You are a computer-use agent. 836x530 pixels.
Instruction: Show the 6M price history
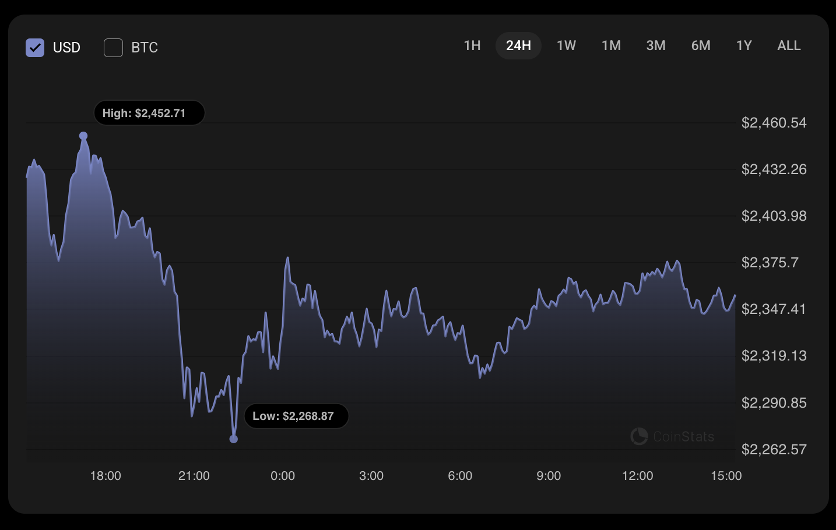(x=701, y=45)
